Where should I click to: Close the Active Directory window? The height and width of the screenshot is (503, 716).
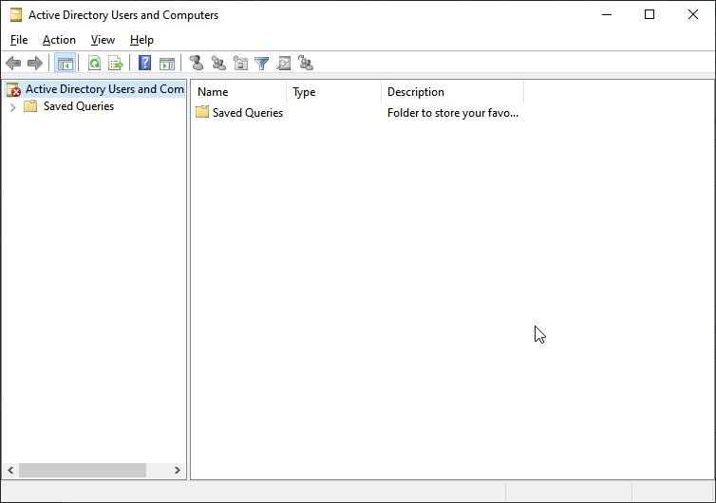click(692, 14)
